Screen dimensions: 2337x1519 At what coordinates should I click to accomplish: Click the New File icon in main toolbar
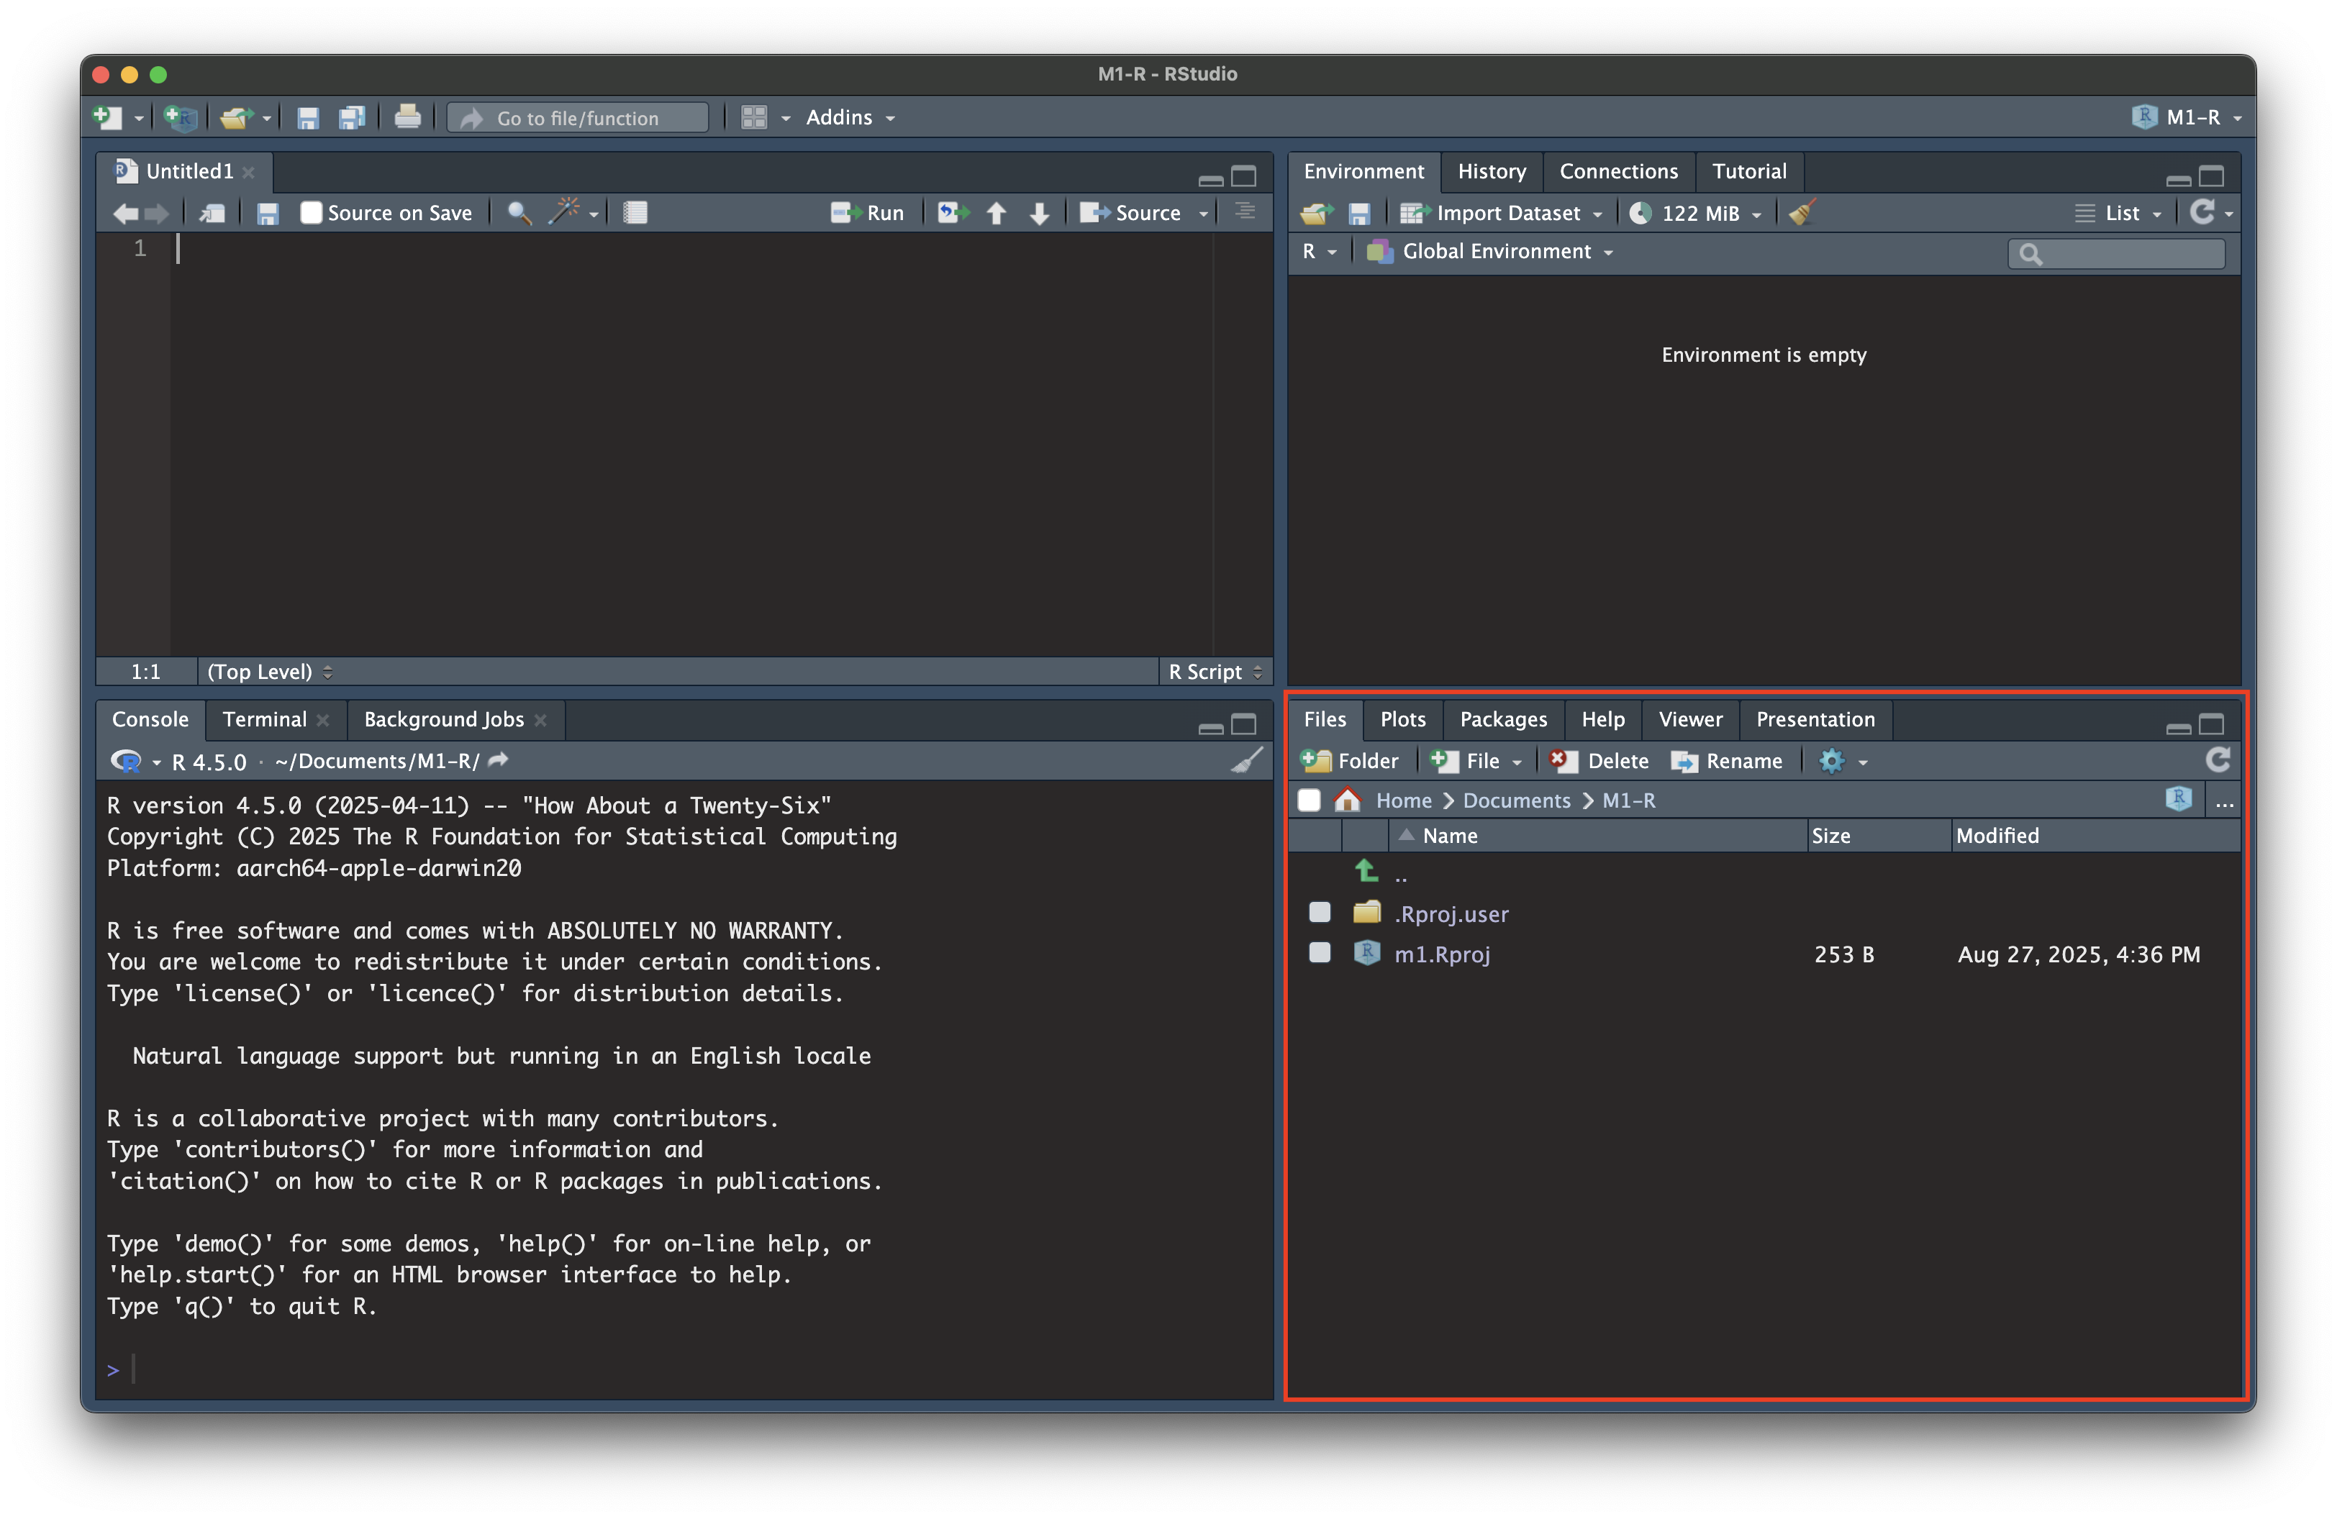pyautogui.click(x=107, y=118)
